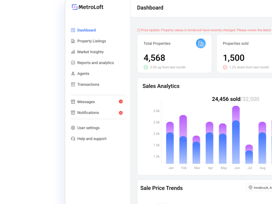
Task: Click the Transactions receipt icon
Action: coord(73,85)
